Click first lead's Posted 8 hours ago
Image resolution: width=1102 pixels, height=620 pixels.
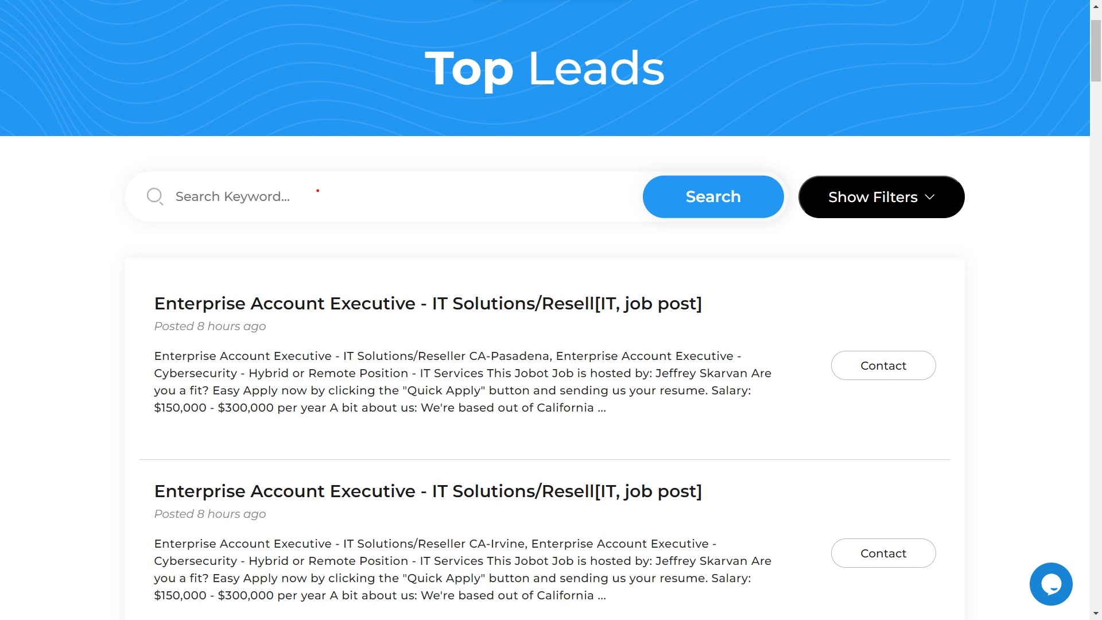point(209,326)
